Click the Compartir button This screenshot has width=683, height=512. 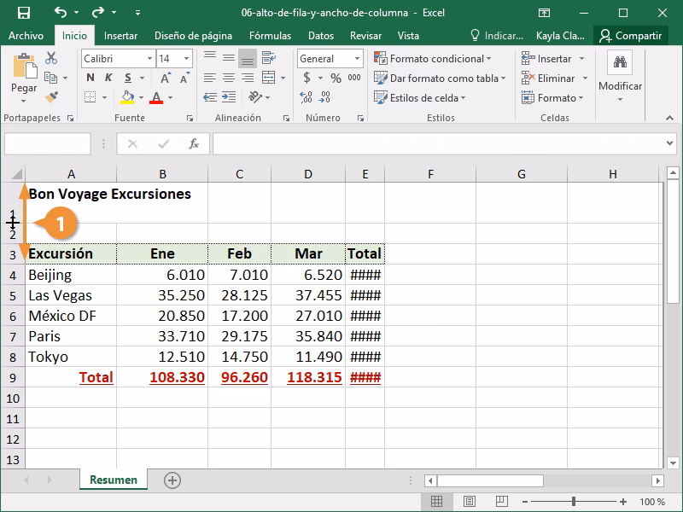(x=631, y=36)
